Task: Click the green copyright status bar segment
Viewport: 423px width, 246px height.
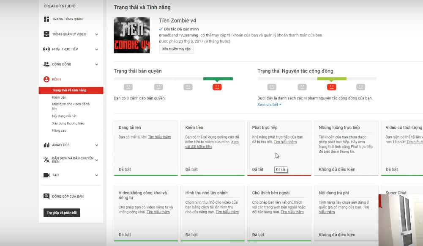Action: pyautogui.click(x=218, y=79)
